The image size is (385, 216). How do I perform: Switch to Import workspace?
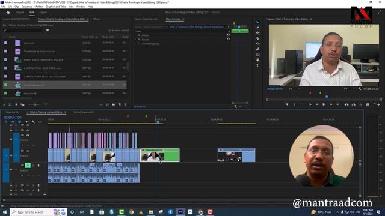click(20, 12)
